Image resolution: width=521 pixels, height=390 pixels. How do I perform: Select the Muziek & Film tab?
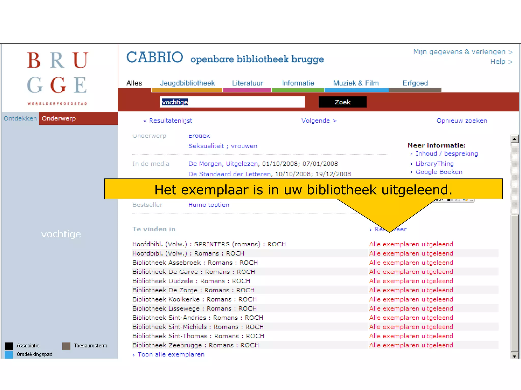pos(356,83)
